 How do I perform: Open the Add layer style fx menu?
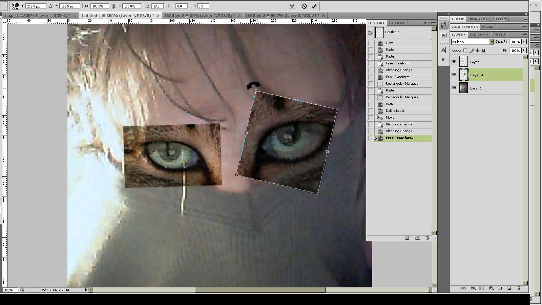(x=473, y=288)
